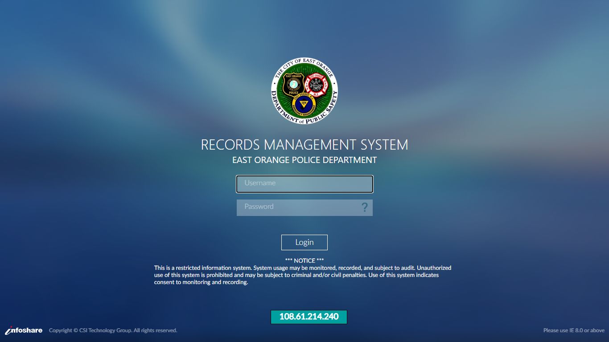The image size is (609, 342).
Task: Click the infoshare logo
Action: pos(24,330)
